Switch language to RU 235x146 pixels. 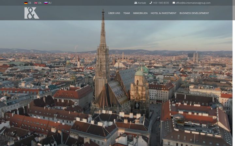50,3
